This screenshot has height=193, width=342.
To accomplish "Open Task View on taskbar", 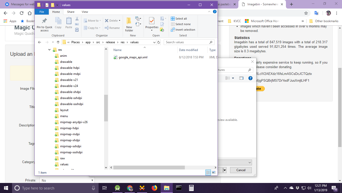I will 105,188.
